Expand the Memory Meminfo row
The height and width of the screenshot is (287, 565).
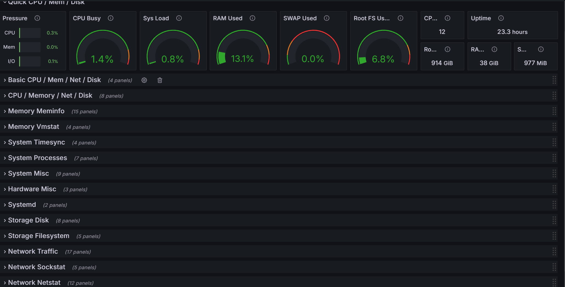[36, 111]
